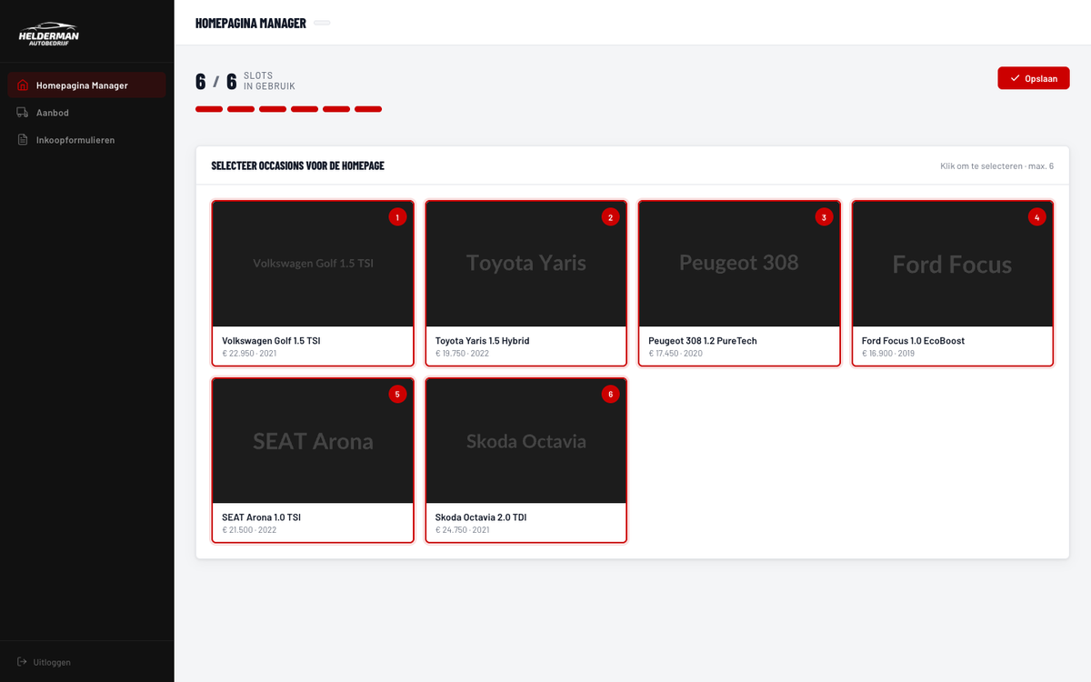Click the Ford Focus image placeholder

tap(953, 264)
